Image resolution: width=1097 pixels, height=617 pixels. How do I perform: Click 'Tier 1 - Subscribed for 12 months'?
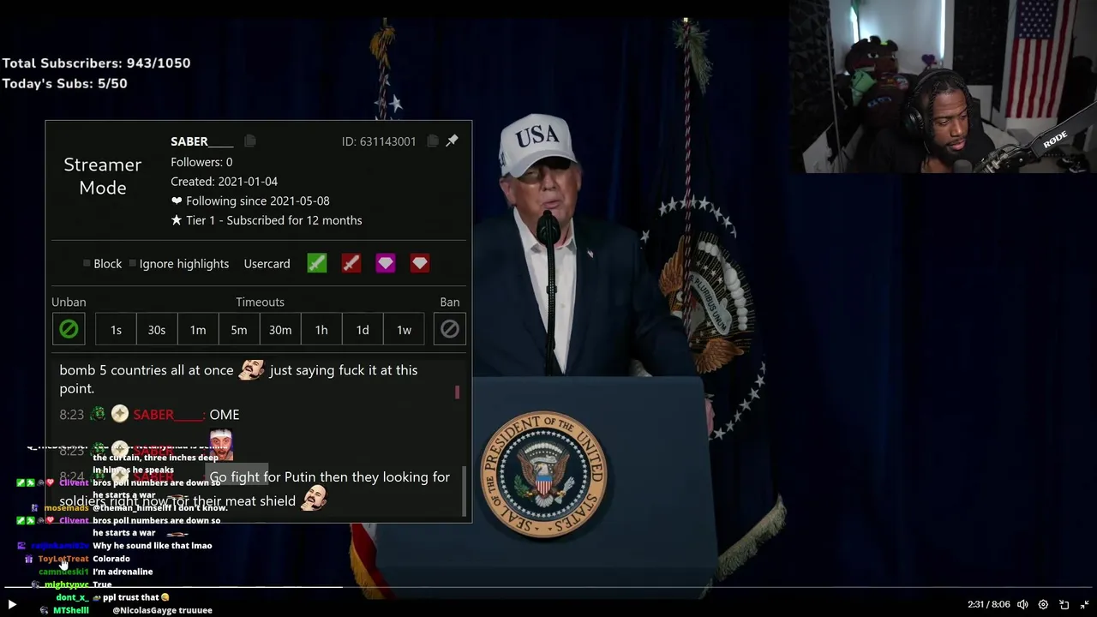(266, 220)
